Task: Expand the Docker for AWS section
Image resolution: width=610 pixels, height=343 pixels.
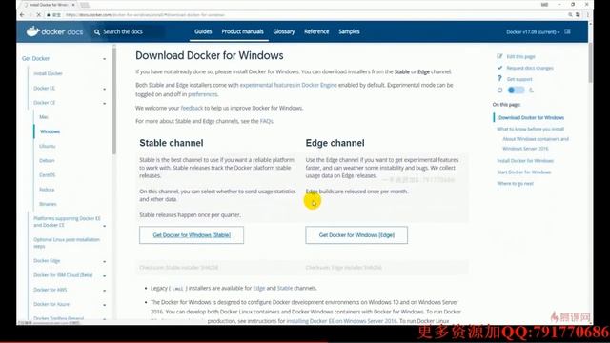Action: pyautogui.click(x=104, y=290)
